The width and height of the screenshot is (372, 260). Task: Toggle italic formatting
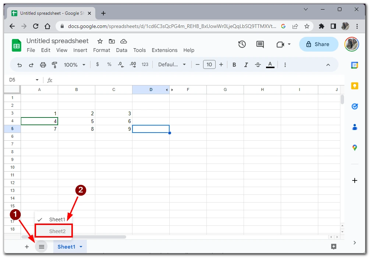click(246, 64)
